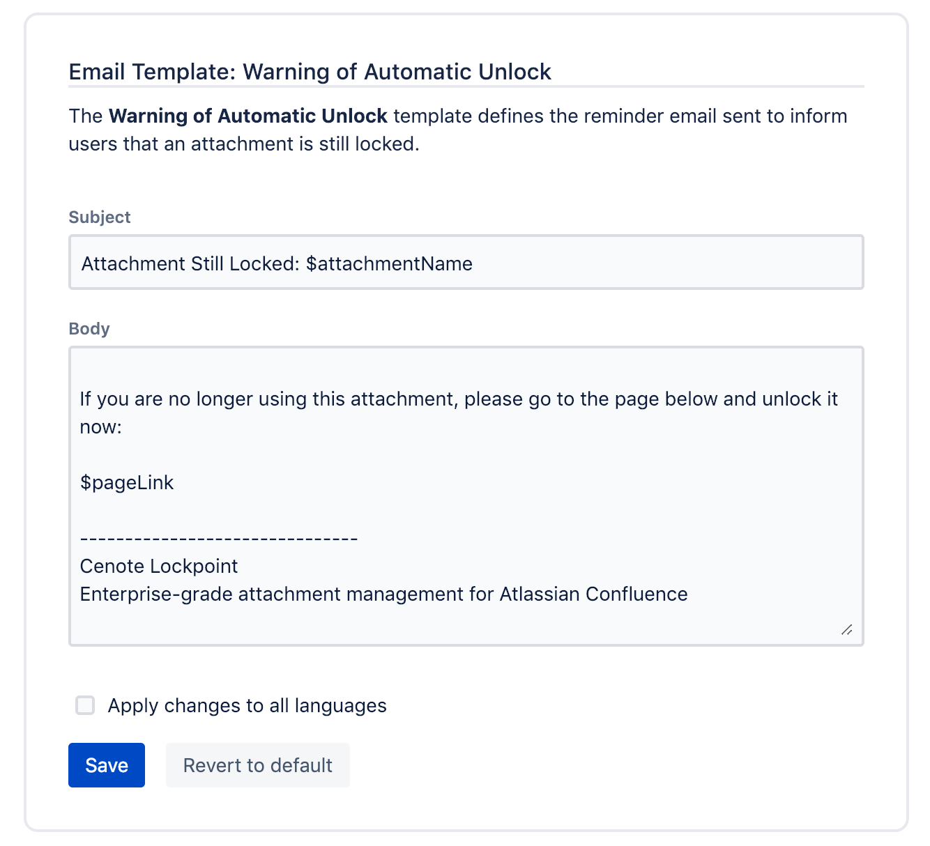Click the $attachmentName variable in Subject field

coord(389,263)
